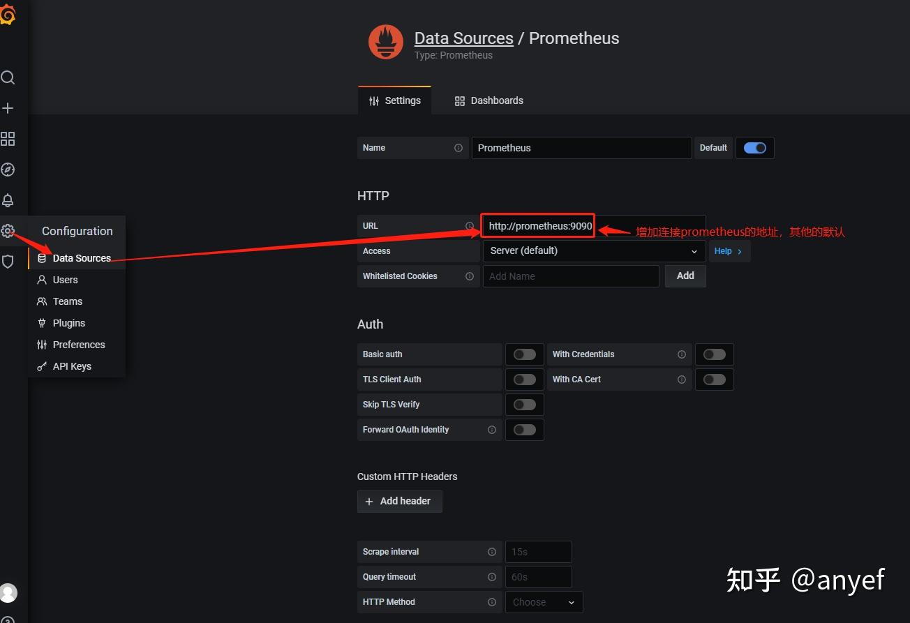The image size is (910, 623).
Task: Click the Add header button
Action: (399, 501)
